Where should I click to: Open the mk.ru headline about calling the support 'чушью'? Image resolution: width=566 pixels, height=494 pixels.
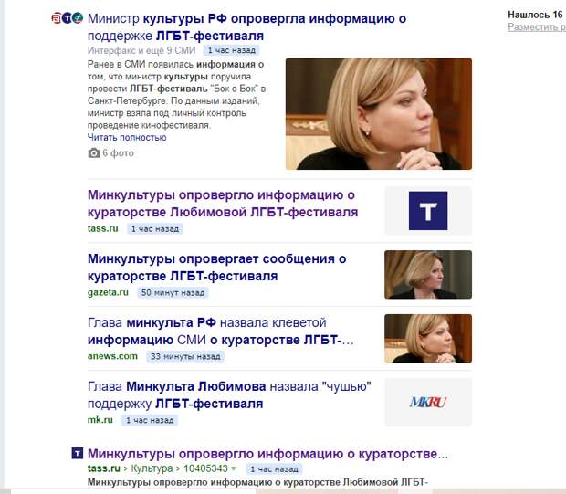click(x=229, y=395)
